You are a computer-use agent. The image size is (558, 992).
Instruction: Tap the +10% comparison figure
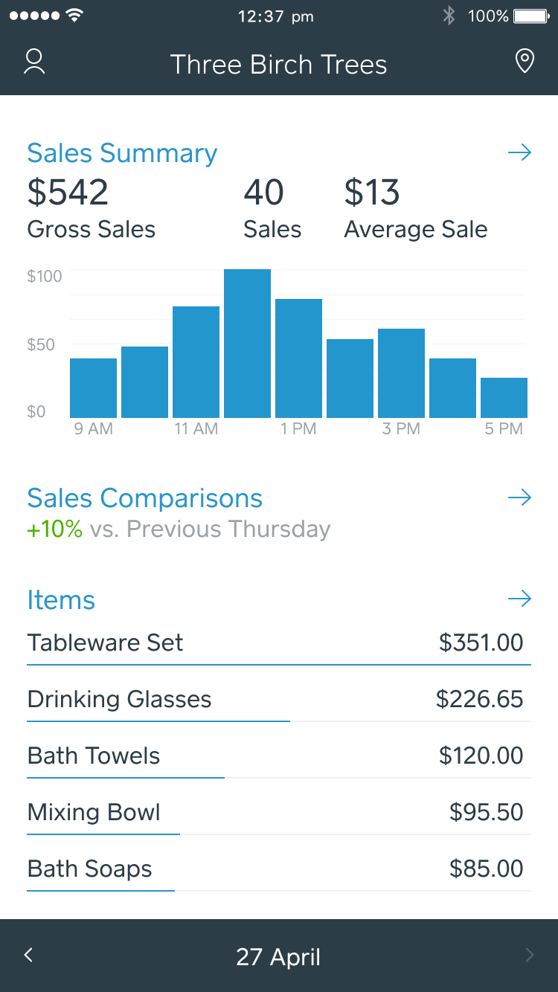(53, 529)
